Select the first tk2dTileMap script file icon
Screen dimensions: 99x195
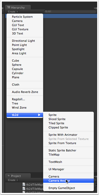click(x=24, y=184)
